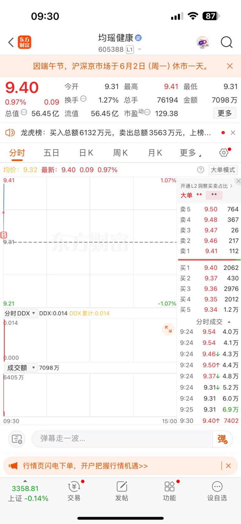Viewport: 241px width, 524px height.
Task: Toggle the 大单模式 button
Action: pyautogui.click(x=223, y=170)
